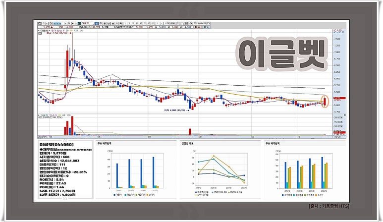Viewport: 383px width, 222px height.
Task: Click the 매출액증가율 legend entry
Action: [202, 192]
